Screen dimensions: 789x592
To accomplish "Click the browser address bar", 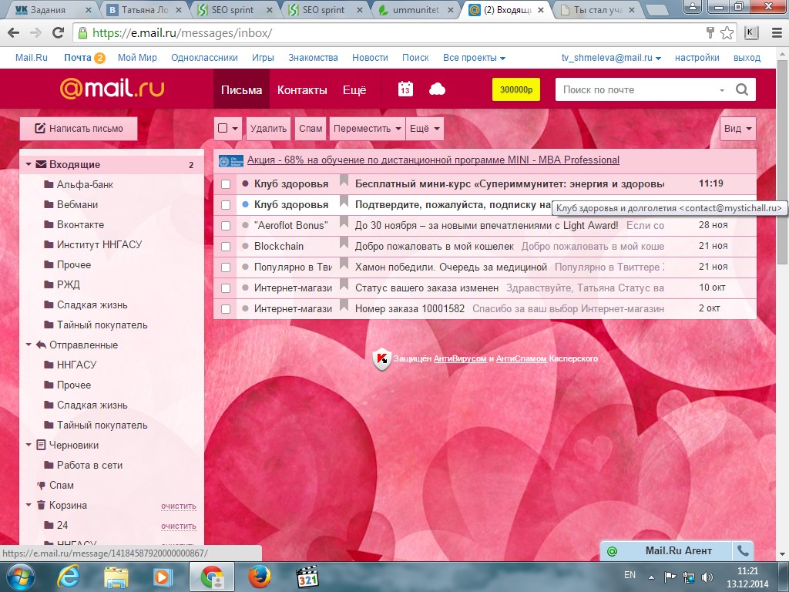I will 388,32.
